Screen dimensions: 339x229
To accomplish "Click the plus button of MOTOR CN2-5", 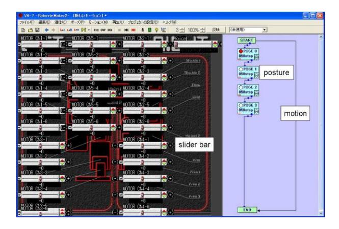I will coord(170,111).
